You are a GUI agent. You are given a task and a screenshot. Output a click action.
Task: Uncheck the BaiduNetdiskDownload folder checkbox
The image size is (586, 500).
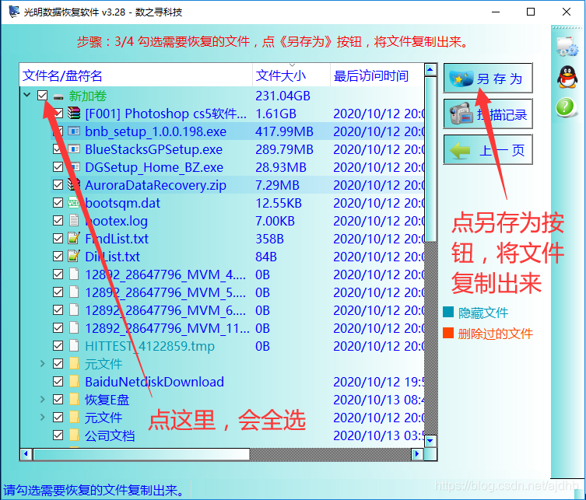click(x=58, y=382)
